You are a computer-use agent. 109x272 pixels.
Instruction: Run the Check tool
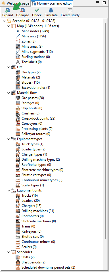(37, 13)
